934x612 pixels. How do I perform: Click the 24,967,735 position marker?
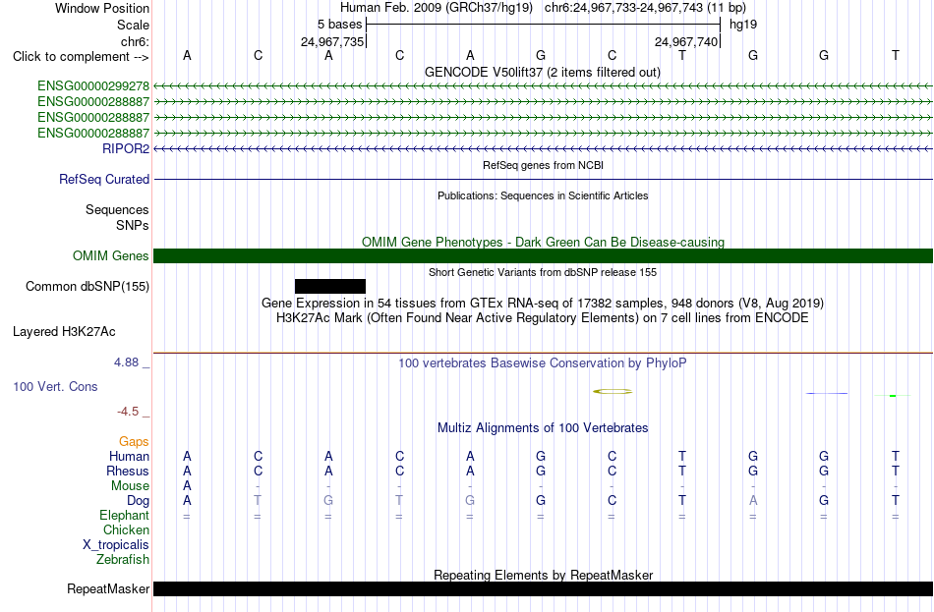331,41
